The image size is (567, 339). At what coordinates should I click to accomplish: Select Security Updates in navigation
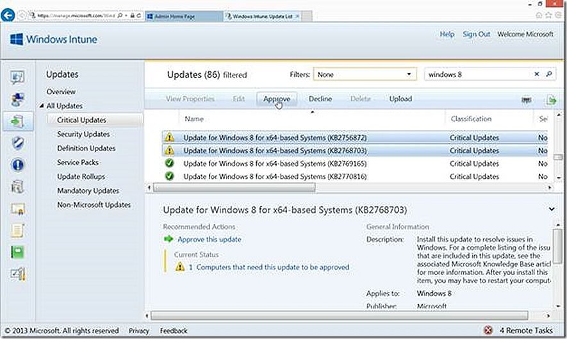tap(83, 134)
